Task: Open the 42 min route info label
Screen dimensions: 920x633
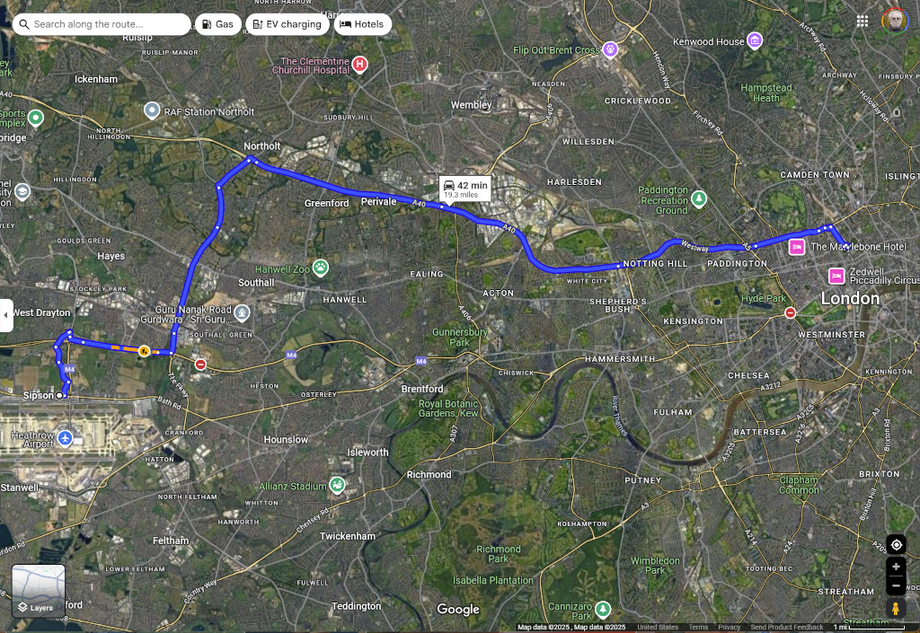Action: pos(464,189)
